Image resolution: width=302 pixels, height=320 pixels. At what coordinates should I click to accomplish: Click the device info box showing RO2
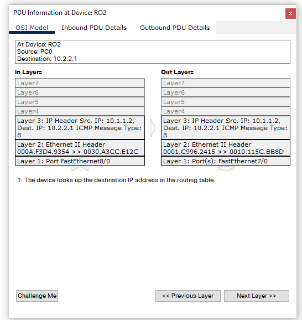[153, 51]
